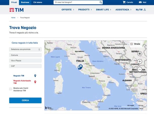Go to Home breadcrumb link

13,18
